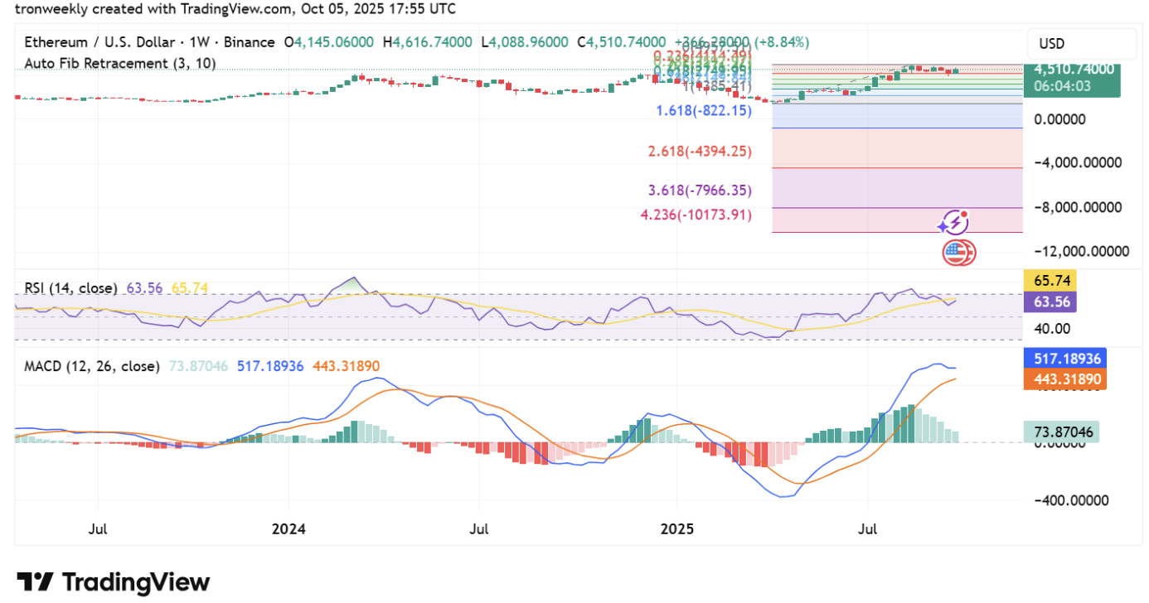Click the purple RSI value tag 63.56
1149x603 pixels.
(1050, 302)
